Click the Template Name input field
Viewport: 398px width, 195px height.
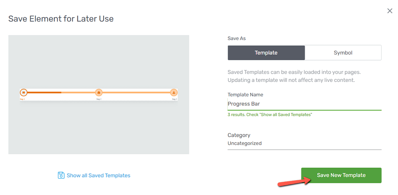[x=305, y=104]
